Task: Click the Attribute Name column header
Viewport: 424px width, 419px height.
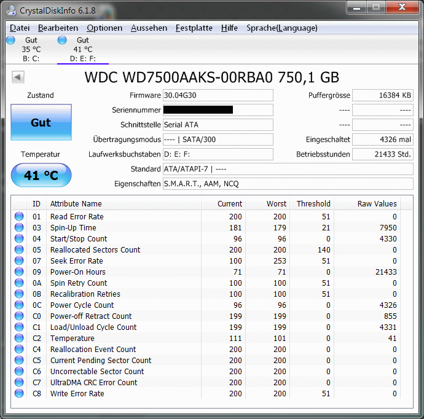Action: pos(124,203)
